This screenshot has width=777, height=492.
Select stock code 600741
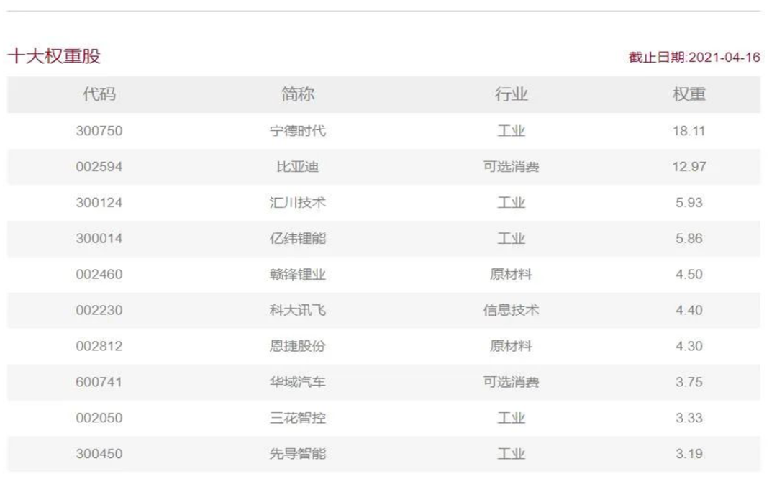coord(99,382)
